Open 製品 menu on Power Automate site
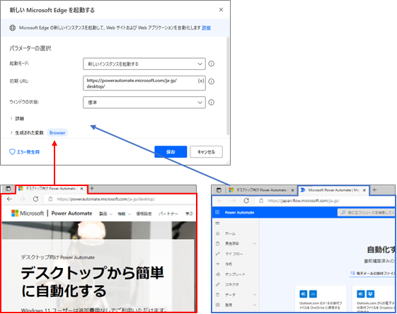397x314 pixels. (x=106, y=214)
